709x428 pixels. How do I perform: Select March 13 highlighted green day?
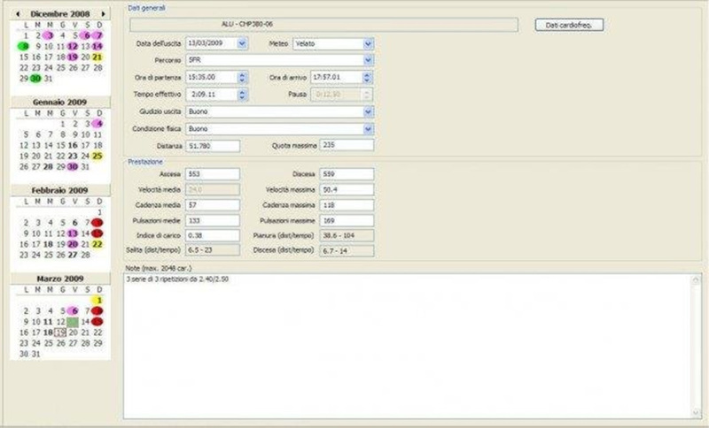(73, 322)
